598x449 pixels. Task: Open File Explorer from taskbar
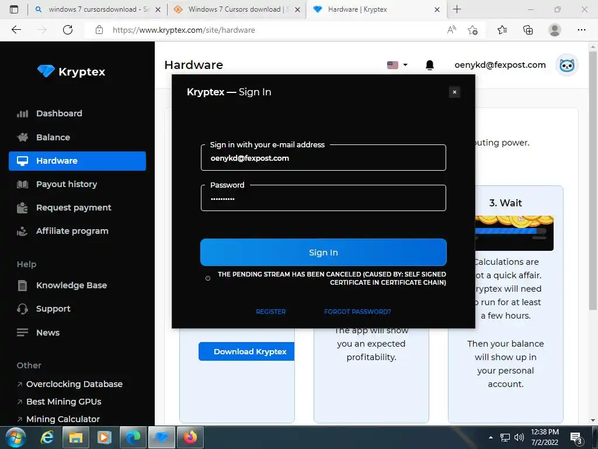click(75, 437)
